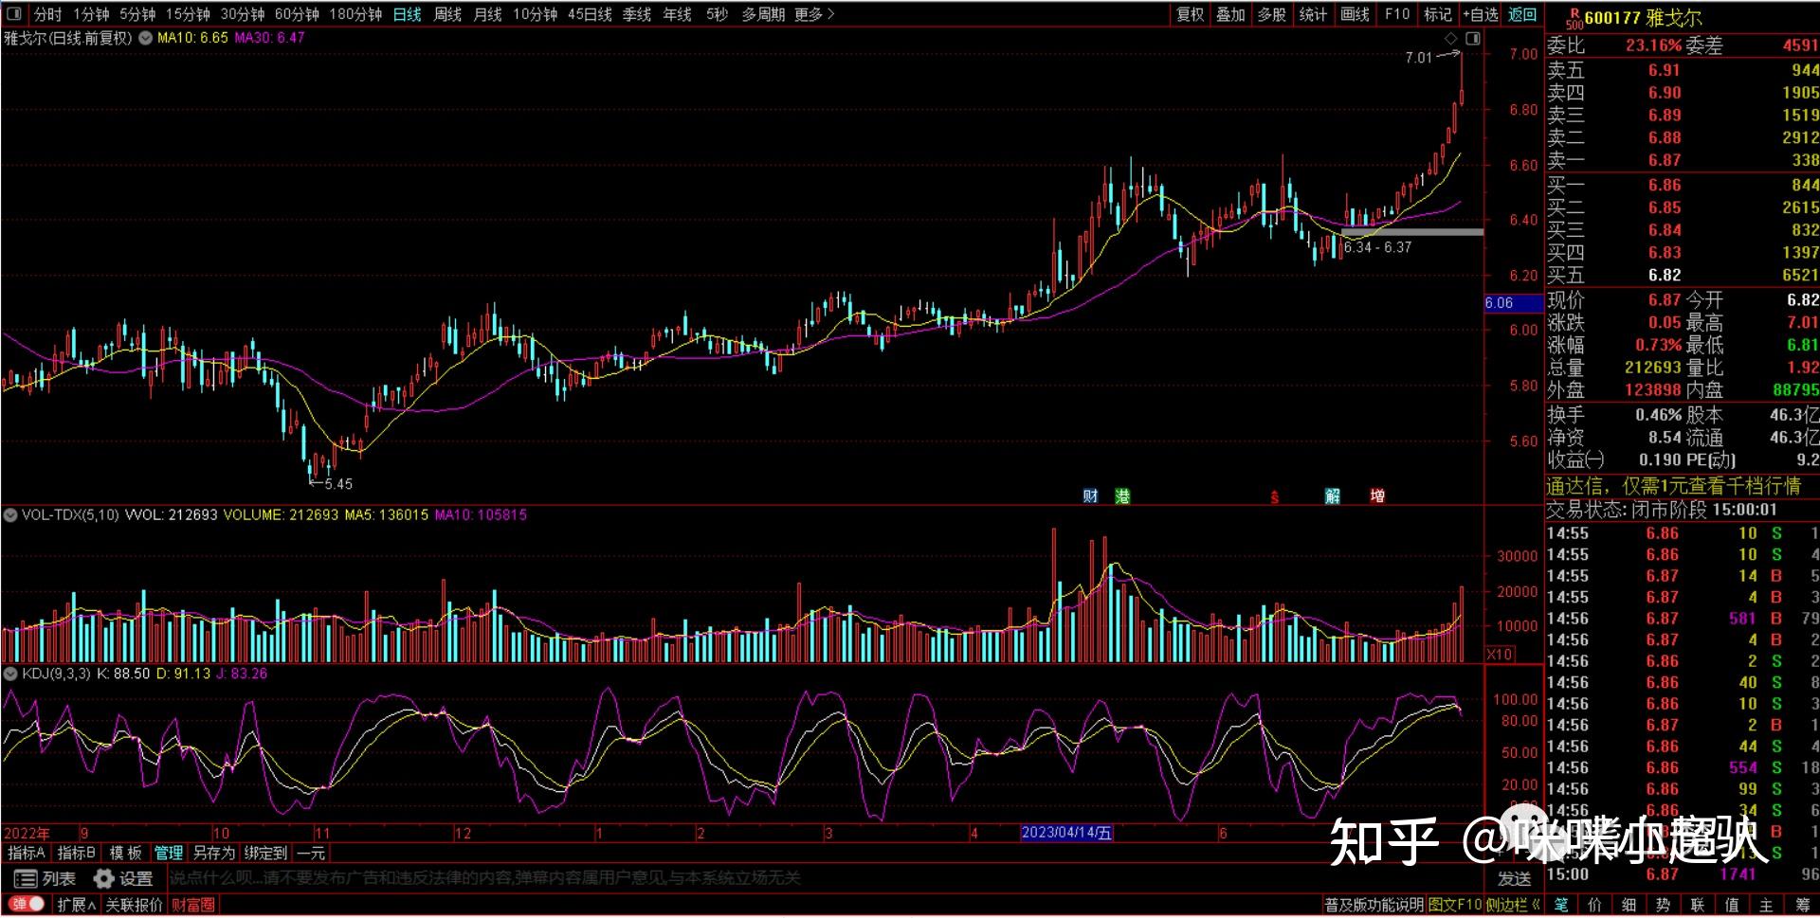Click the window layout icon at top-left
Viewport: 1820px width, 918px height.
pyautogui.click(x=13, y=14)
